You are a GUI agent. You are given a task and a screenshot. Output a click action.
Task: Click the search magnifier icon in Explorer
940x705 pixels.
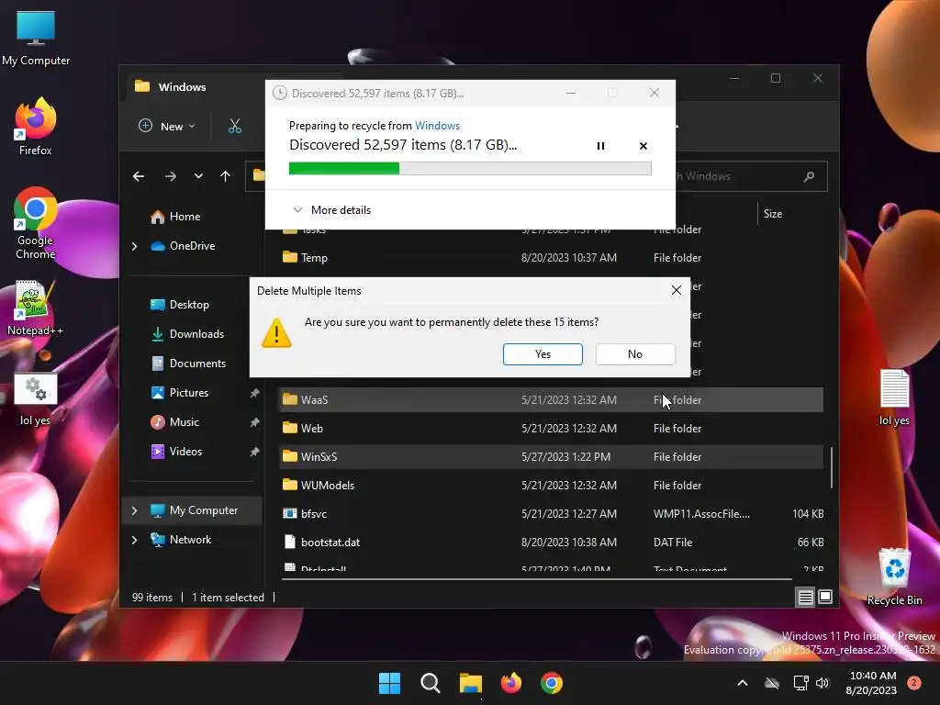click(809, 176)
